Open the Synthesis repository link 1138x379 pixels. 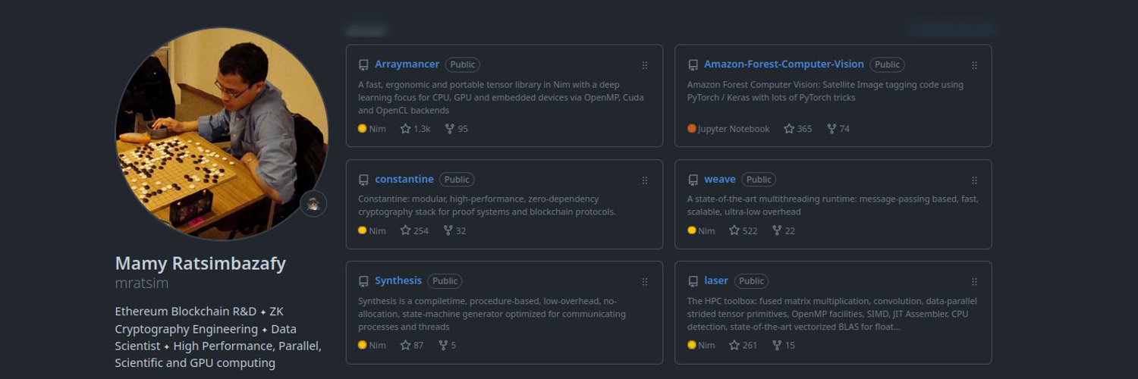398,280
